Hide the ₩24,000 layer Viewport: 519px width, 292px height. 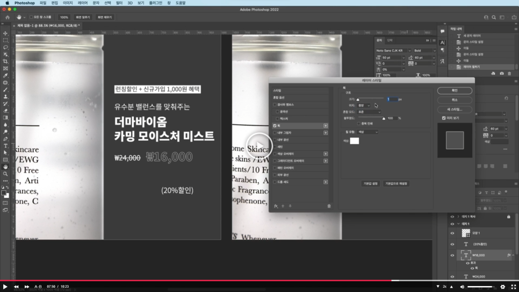tap(452, 276)
